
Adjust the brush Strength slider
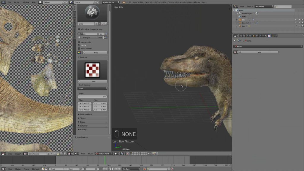pyautogui.click(x=91, y=37)
